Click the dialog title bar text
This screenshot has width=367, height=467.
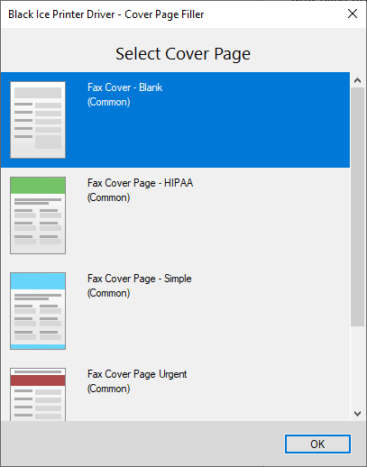106,14
